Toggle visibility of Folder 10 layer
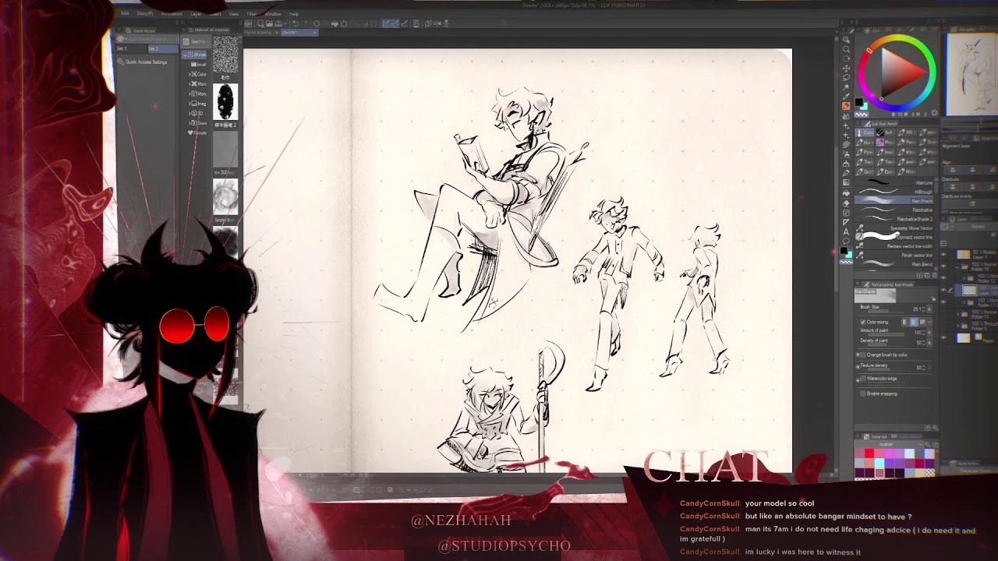The width and height of the screenshot is (998, 561). (943, 277)
